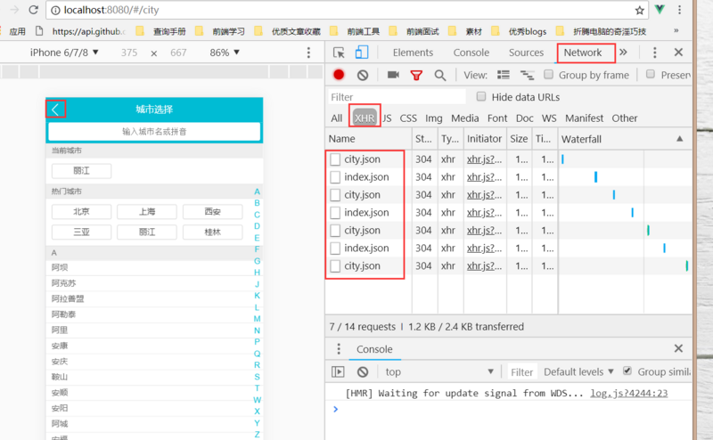The image size is (713, 440).
Task: Open xhr.js initiator link of first request
Action: point(484,159)
